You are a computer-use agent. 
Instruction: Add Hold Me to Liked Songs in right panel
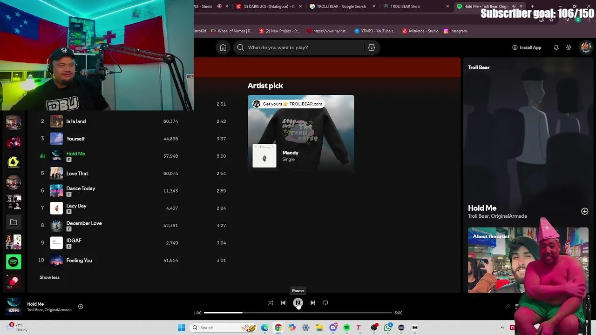click(x=585, y=211)
